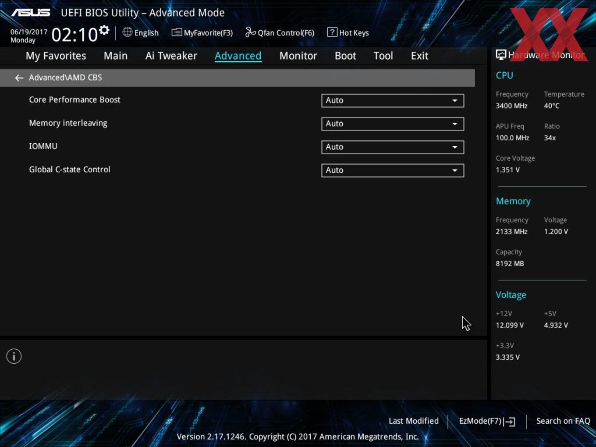Click the Last Modified button
This screenshot has height=447, width=596.
click(414, 421)
